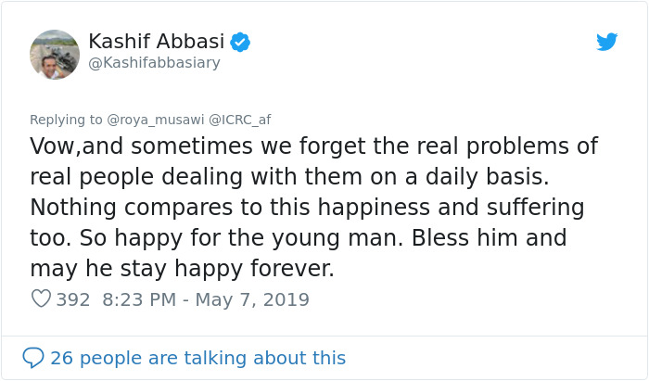
Task: Like the tweet with the heart icon
Action: tap(41, 299)
